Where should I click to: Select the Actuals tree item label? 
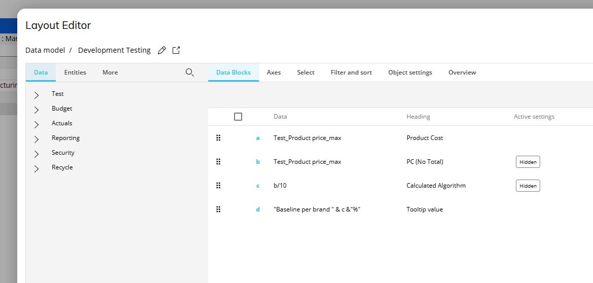pyautogui.click(x=62, y=123)
